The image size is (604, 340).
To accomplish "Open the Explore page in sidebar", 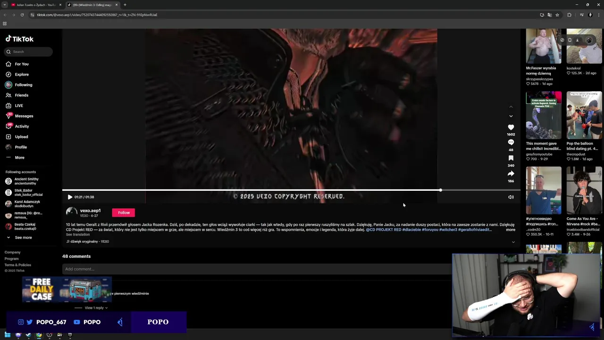I will [17, 74].
